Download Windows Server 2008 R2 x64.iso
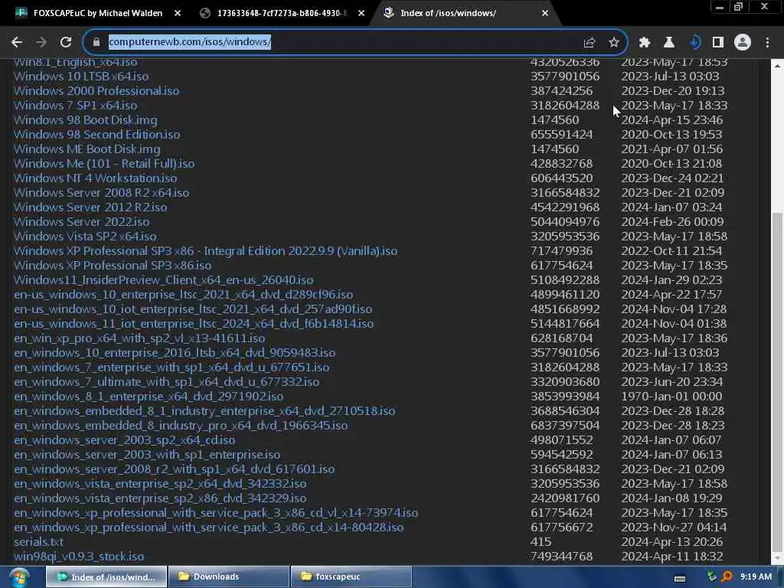This screenshot has height=588, width=784. [x=102, y=192]
